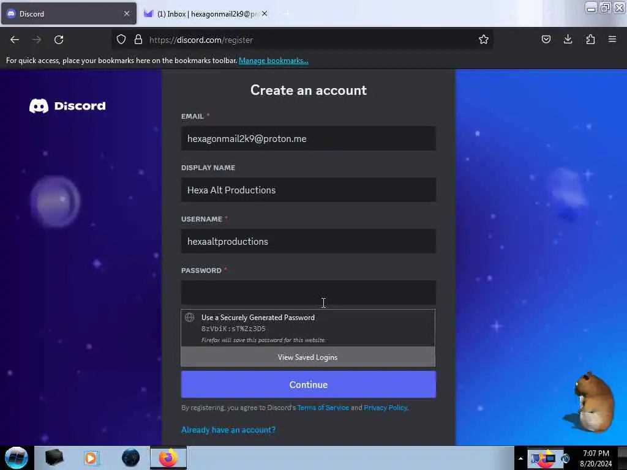This screenshot has height=470, width=627.
Task: Open the extensions puzzle icon
Action: [x=590, y=39]
